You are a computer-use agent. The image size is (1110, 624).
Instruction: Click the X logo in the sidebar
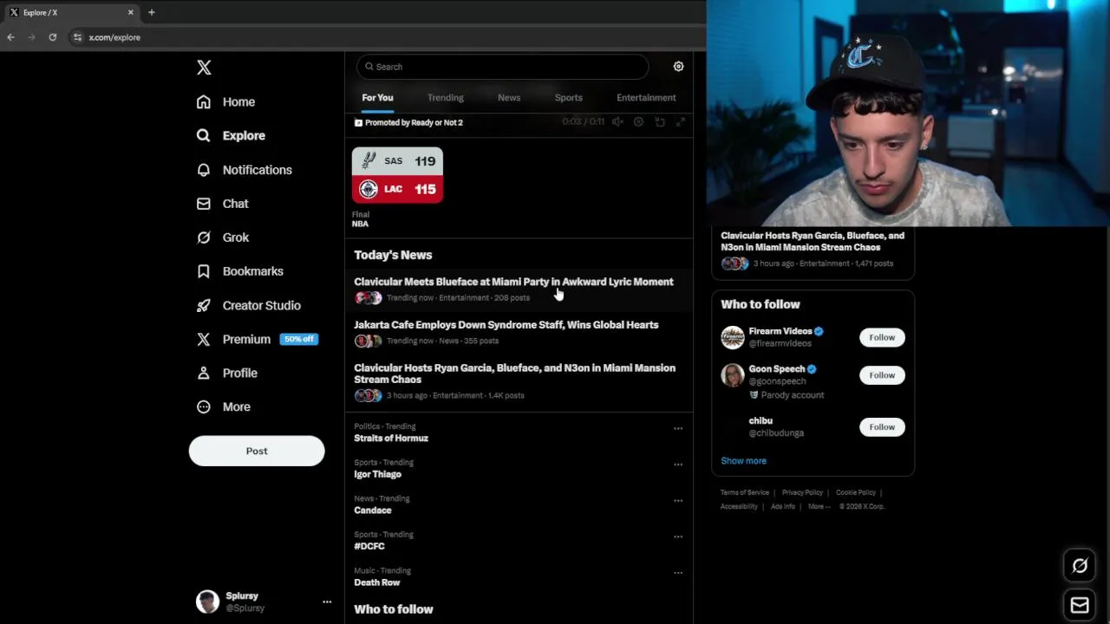(204, 68)
